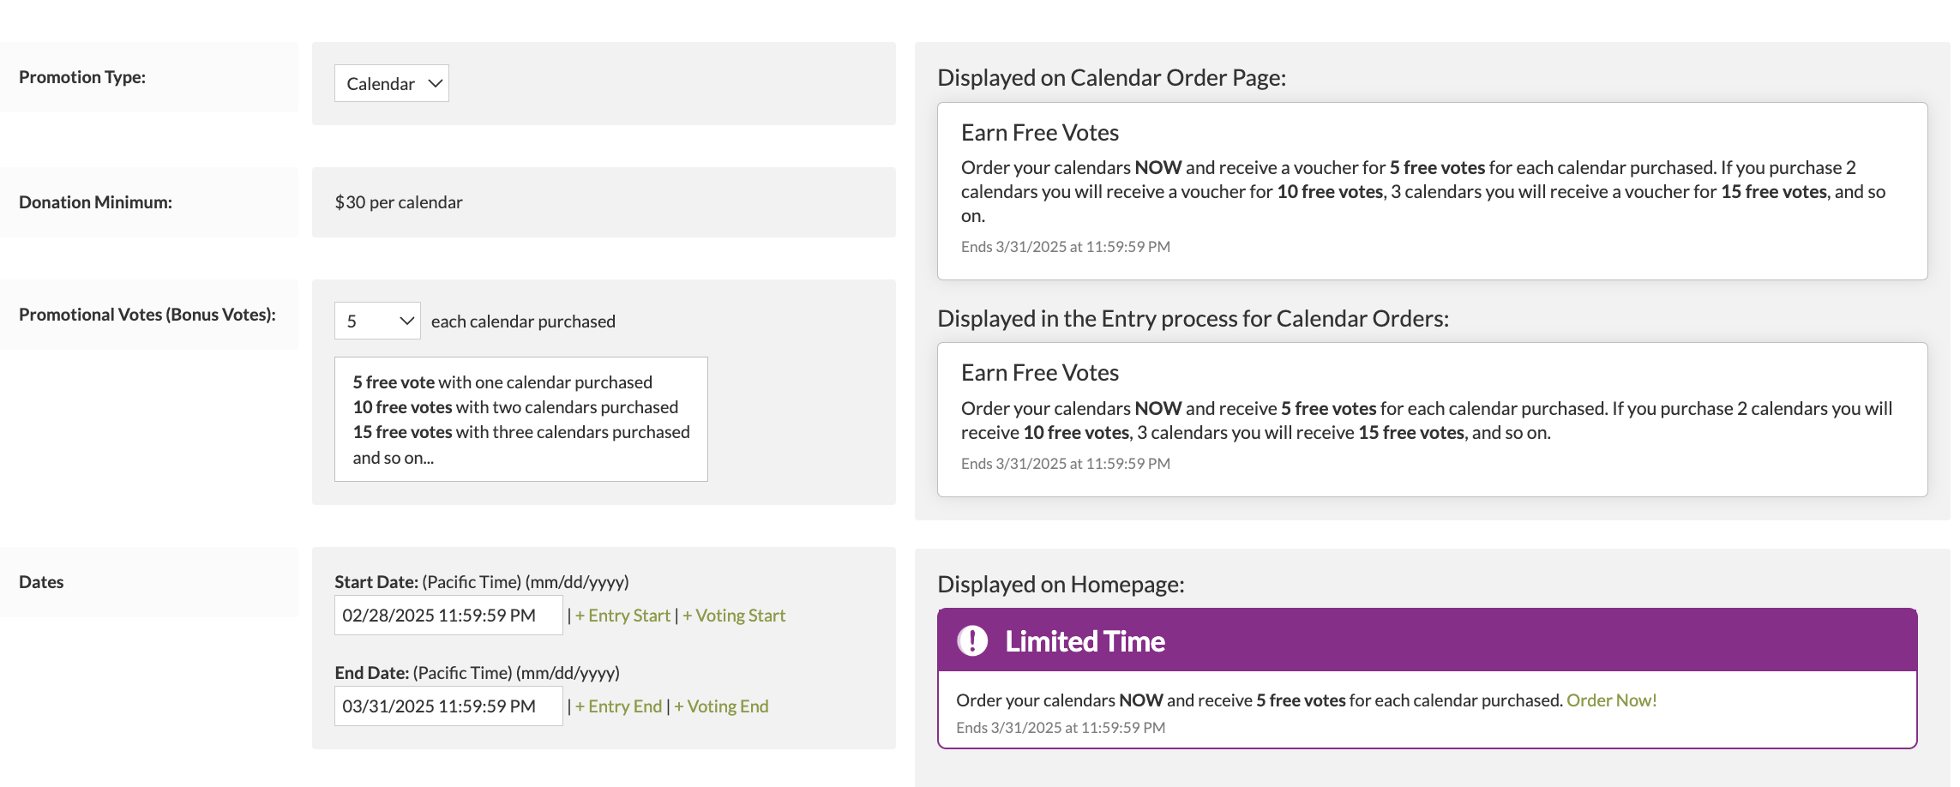
Task: Click 'Earn Free Votes' heading in Calendar Order Page preview
Action: [1039, 133]
